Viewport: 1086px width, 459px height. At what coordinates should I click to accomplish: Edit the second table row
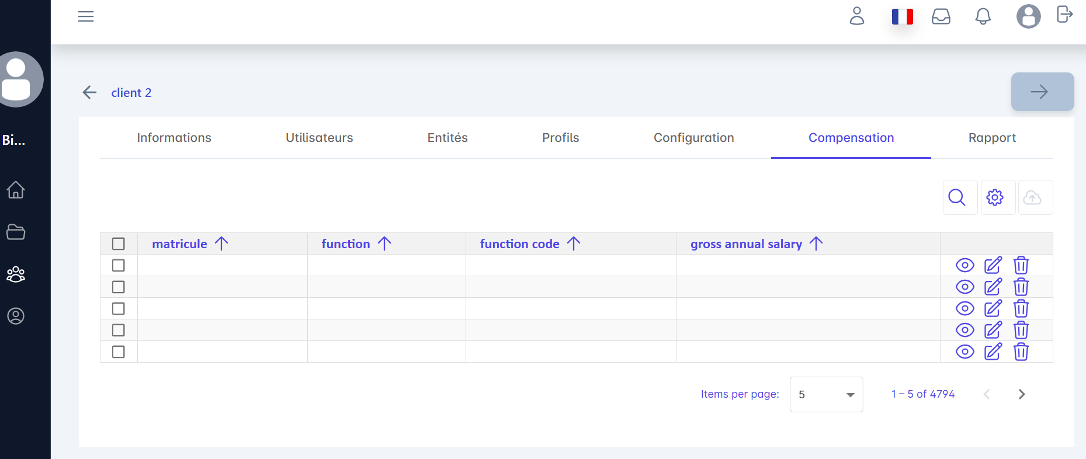click(x=993, y=287)
